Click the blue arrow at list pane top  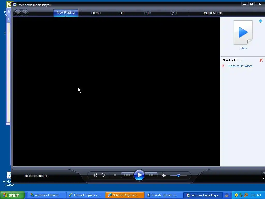tap(260, 21)
